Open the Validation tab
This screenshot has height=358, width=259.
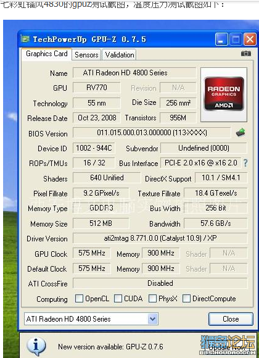120,55
